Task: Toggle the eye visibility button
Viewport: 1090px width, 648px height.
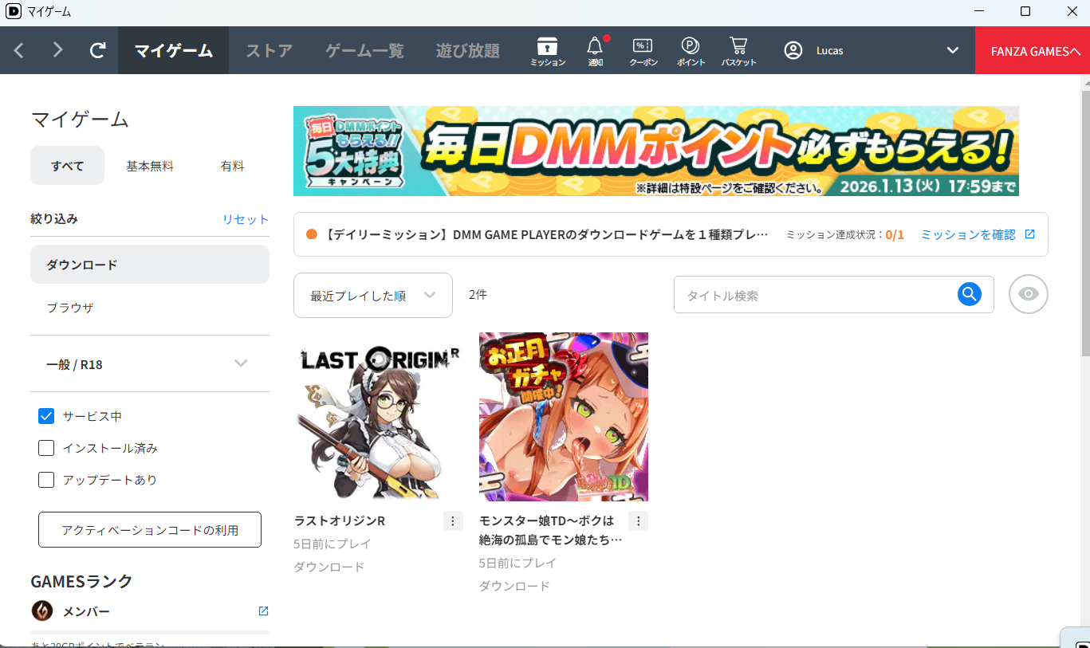Action: coord(1029,294)
